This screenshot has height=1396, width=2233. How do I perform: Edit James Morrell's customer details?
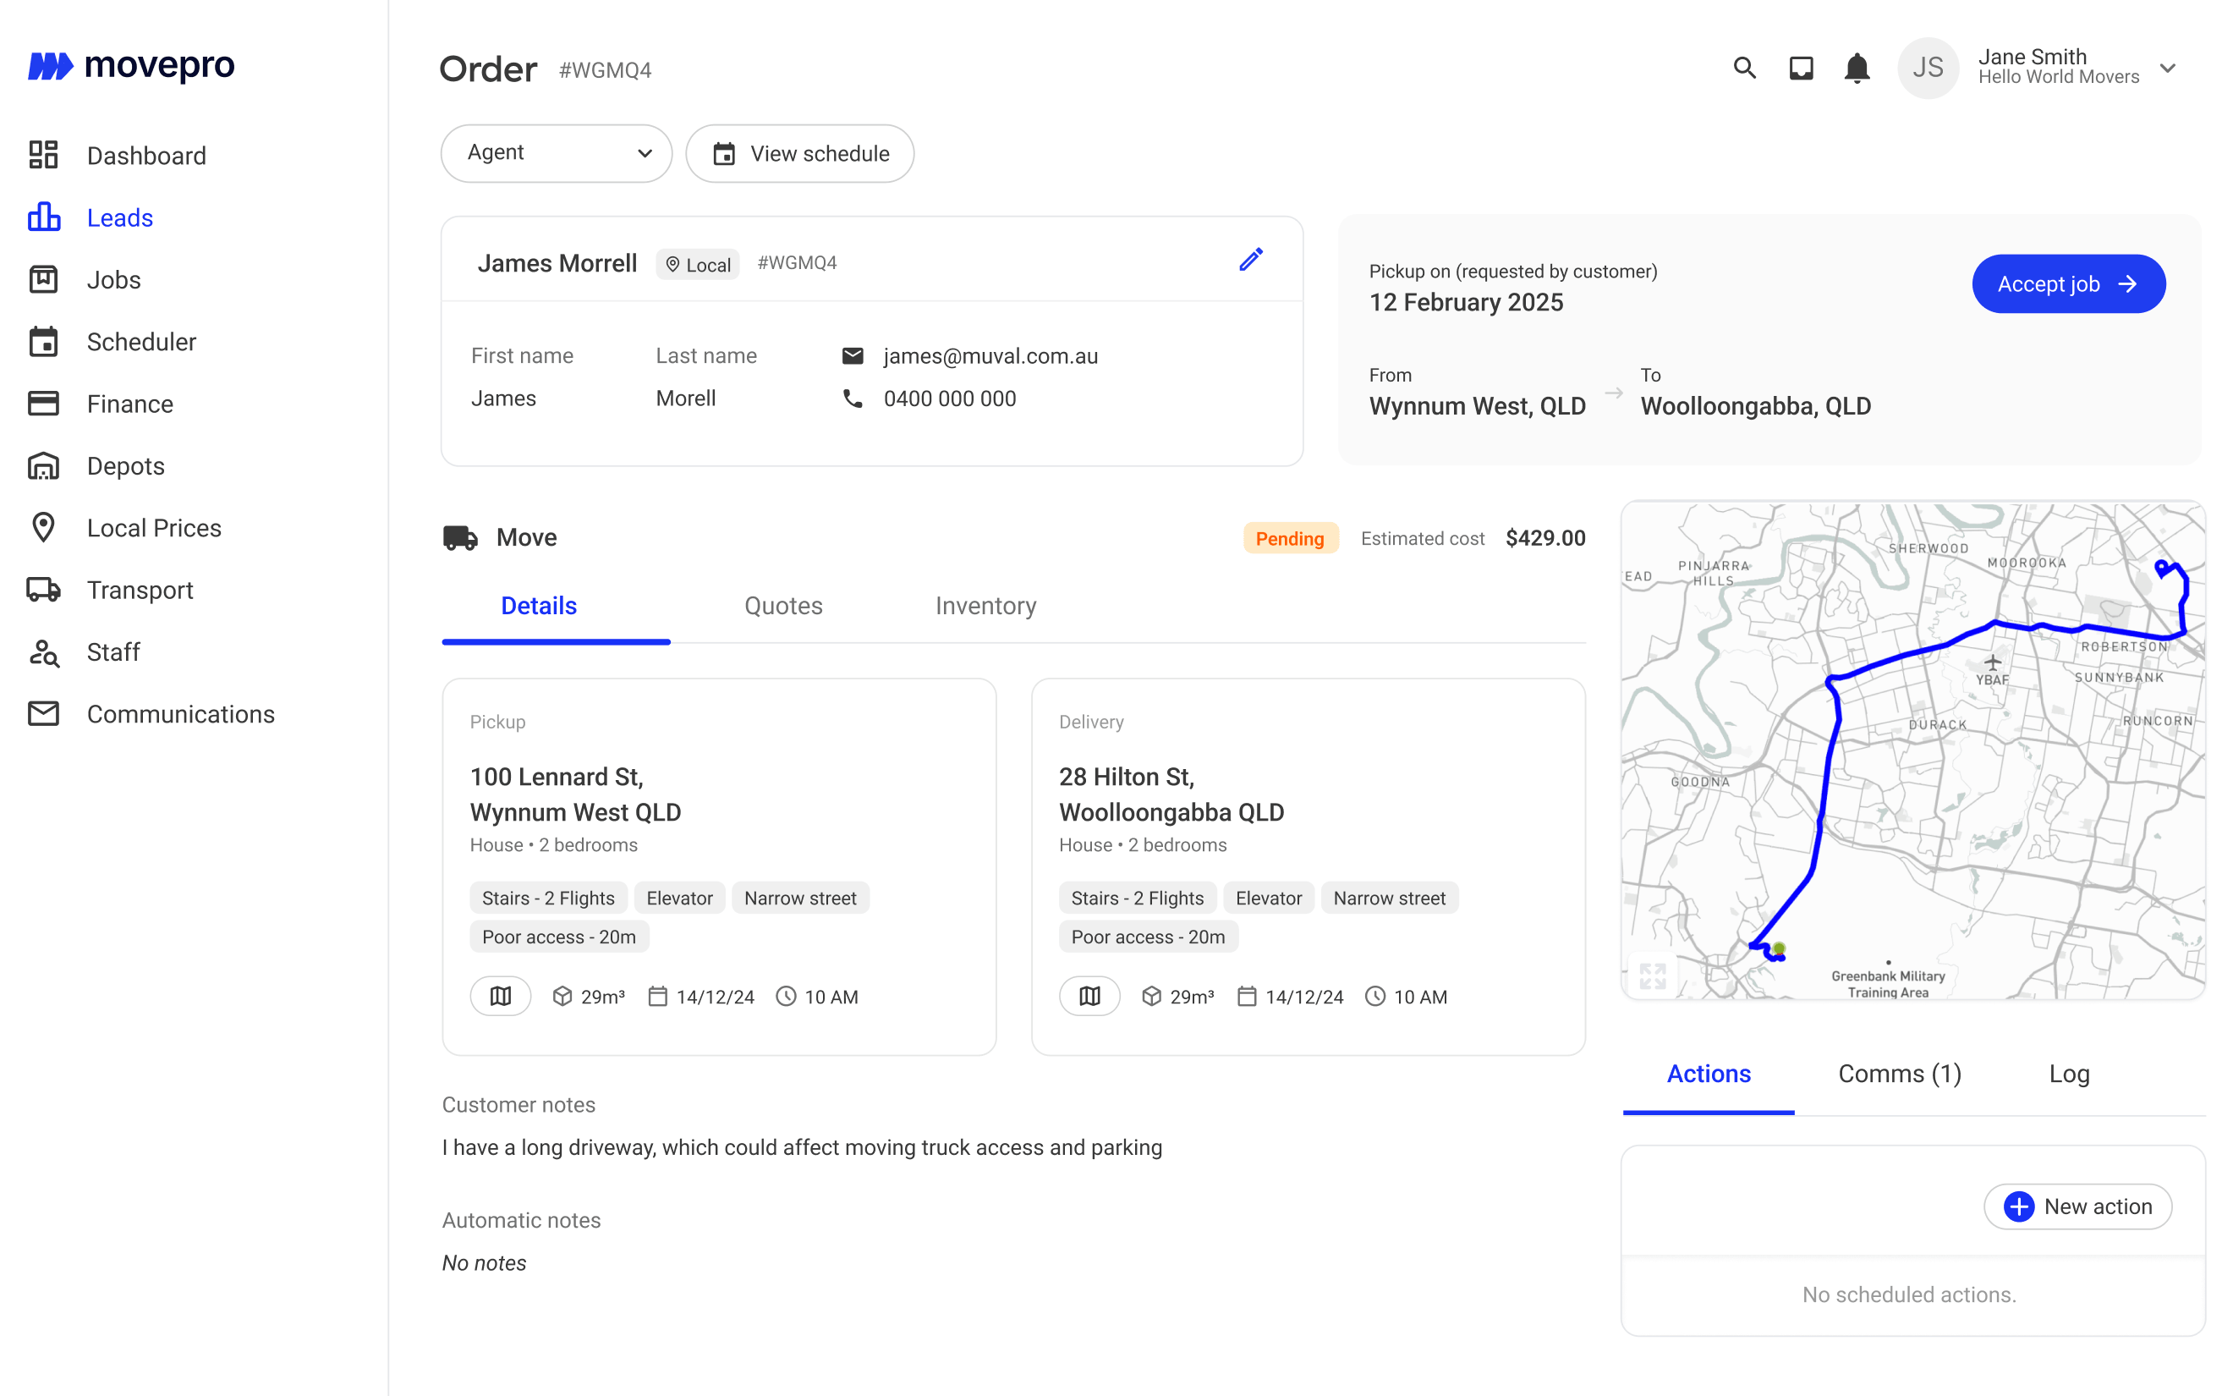pos(1250,260)
